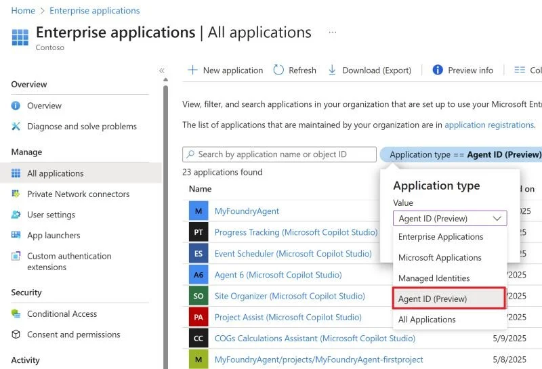The width and height of the screenshot is (542, 369).
Task: Select All Applications option
Action: pyautogui.click(x=450, y=320)
